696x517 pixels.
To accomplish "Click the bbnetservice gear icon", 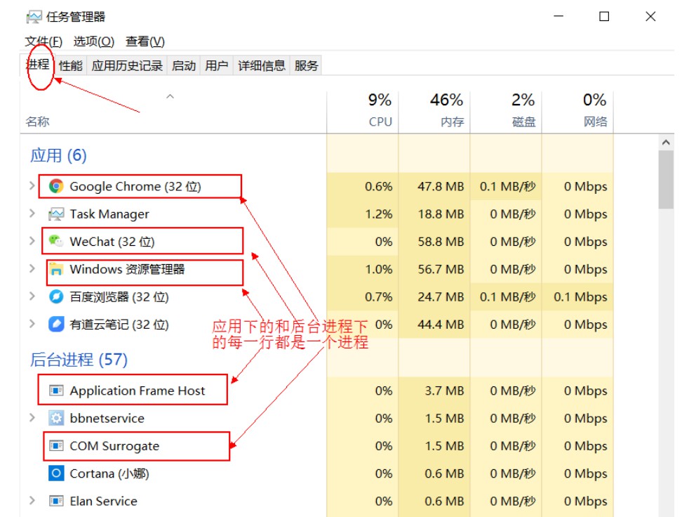I will tap(56, 418).
